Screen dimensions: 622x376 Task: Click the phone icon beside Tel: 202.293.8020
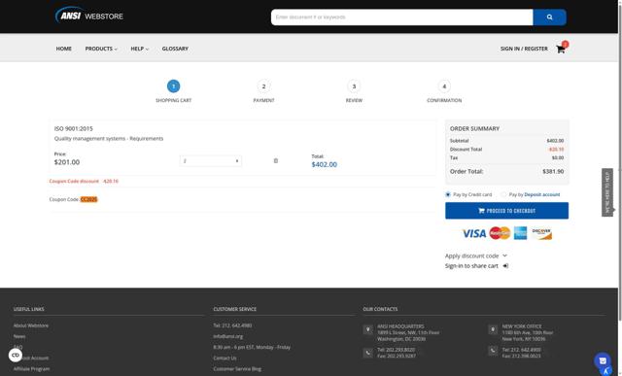coord(367,353)
